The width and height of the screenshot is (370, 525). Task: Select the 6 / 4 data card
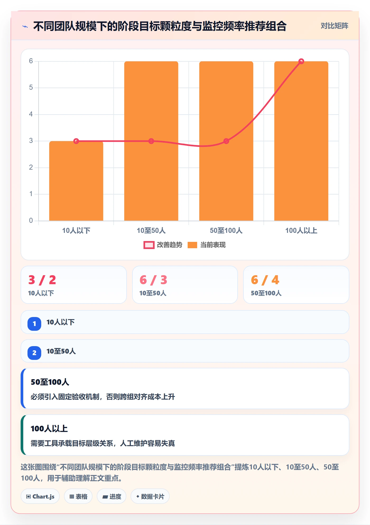click(296, 285)
